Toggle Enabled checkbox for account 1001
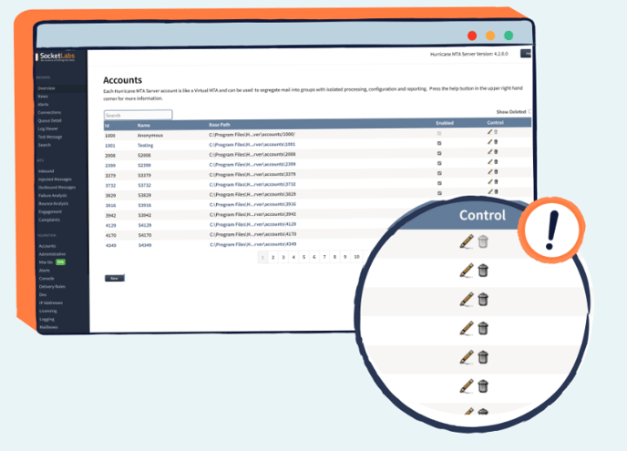Screen dimensions: 627x451 click(x=439, y=143)
